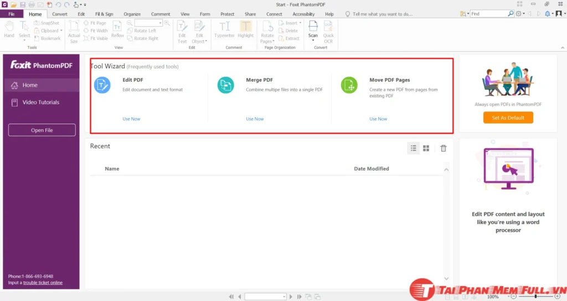567x301 pixels.
Task: Click Delete pages in ribbon
Action: tap(288, 31)
